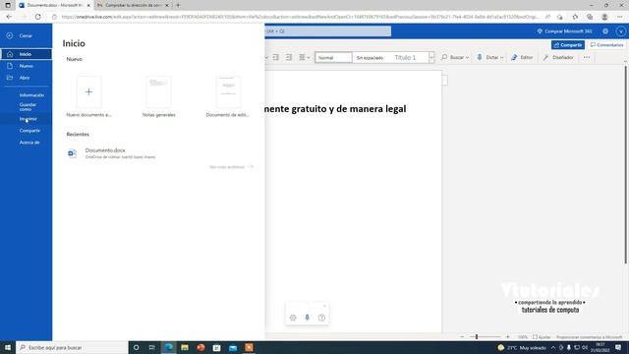Go back in the browser
The image size is (629, 354).
click(x=9, y=17)
